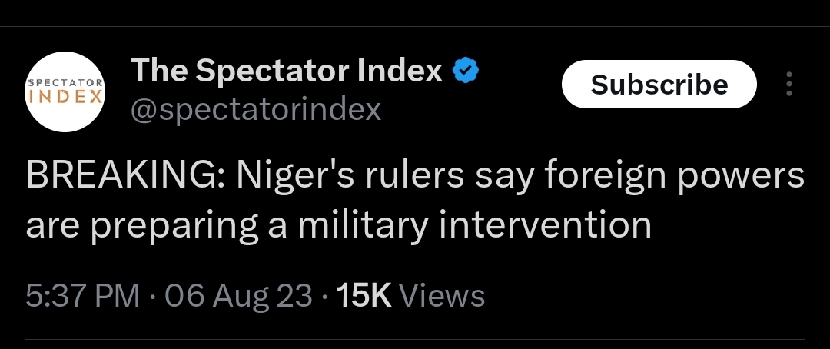View the 15K view count number
Screen dimensions: 830x349
365,295
